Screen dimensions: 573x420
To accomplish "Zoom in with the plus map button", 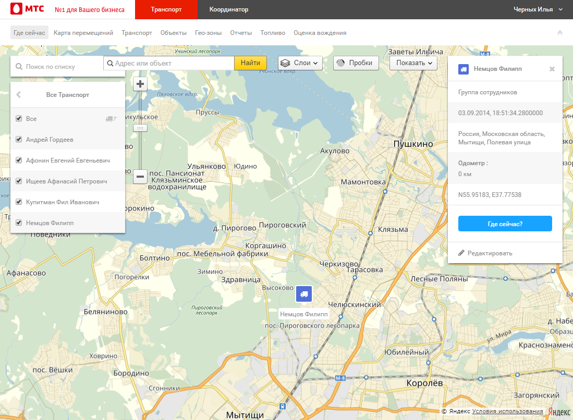I will click(x=140, y=84).
